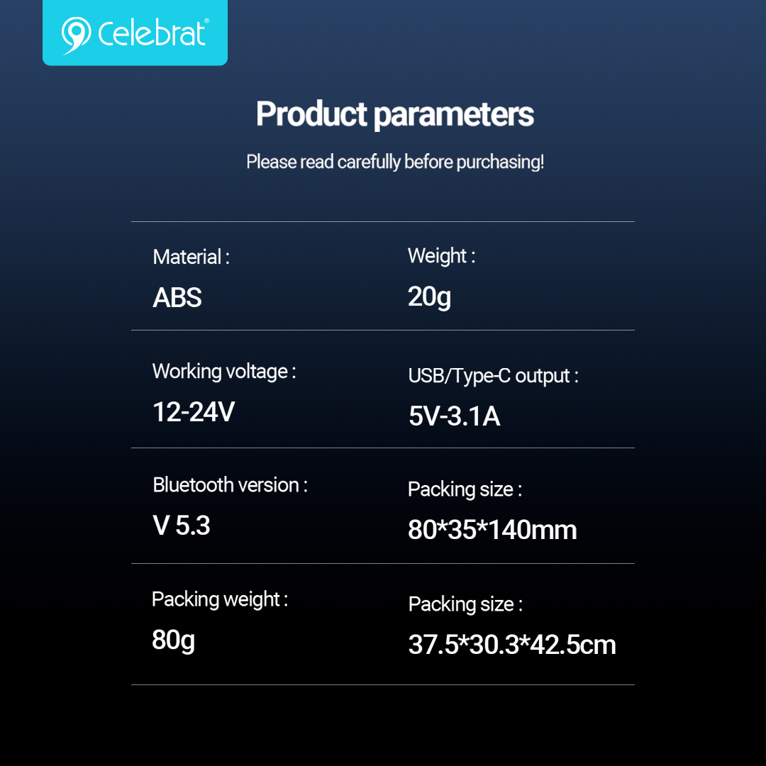
Task: Select the V 5.3 Bluetooth value
Action: coord(182,526)
